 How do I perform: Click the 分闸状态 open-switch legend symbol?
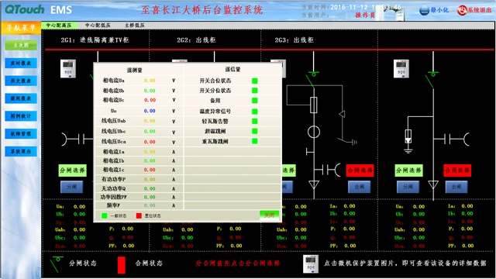coord(57,264)
